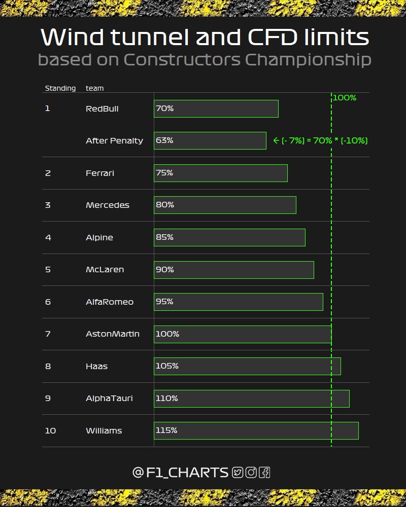Click the AlfaRomeo 95% bar
The height and width of the screenshot is (507, 406).
239,302
